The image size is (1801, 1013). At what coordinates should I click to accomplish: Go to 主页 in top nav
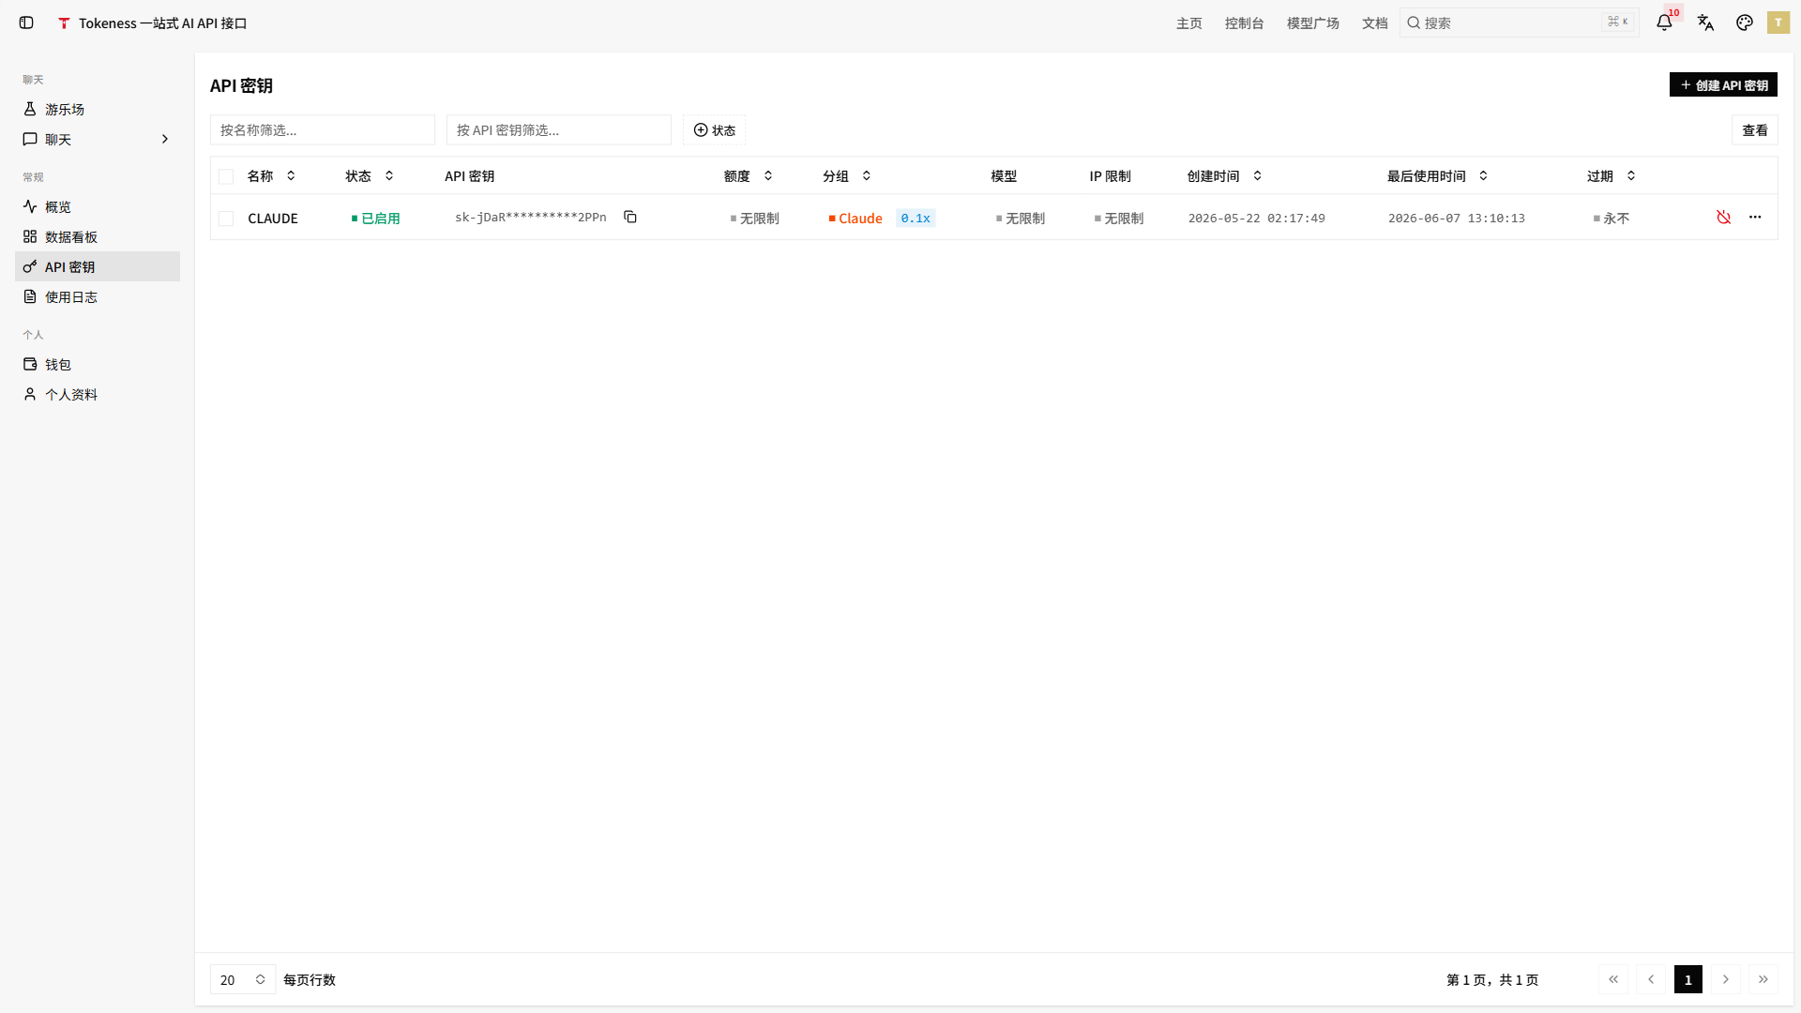(x=1188, y=23)
